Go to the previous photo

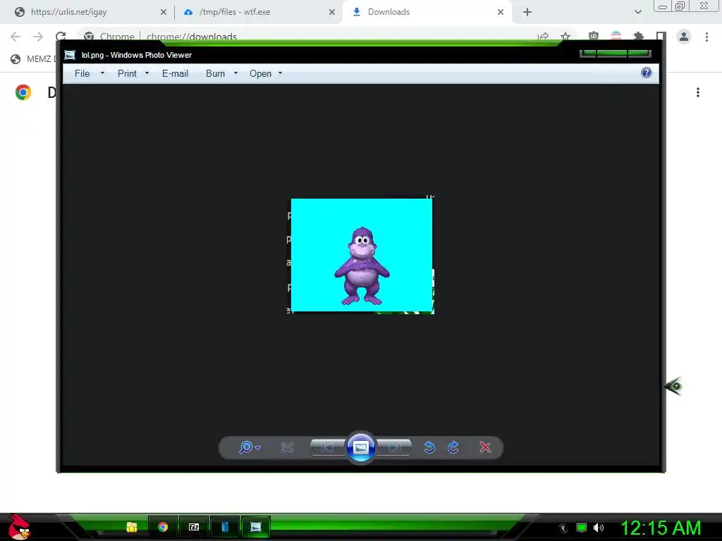327,447
